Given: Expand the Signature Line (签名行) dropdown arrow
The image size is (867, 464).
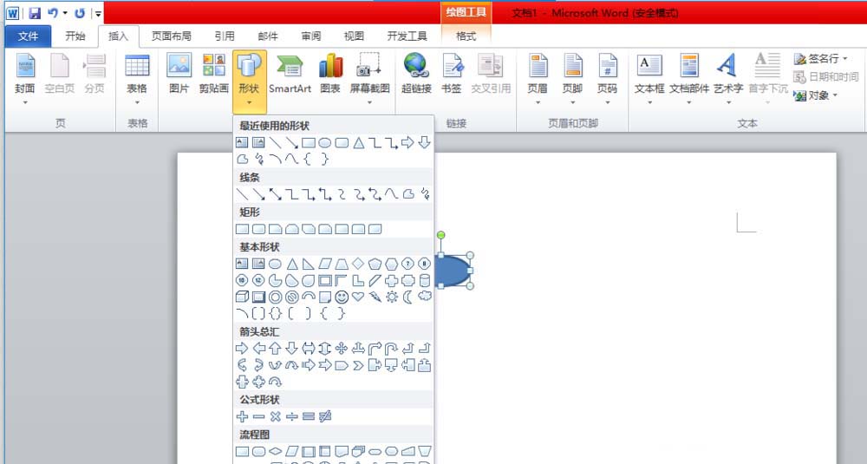Looking at the screenshot, I should coord(845,59).
